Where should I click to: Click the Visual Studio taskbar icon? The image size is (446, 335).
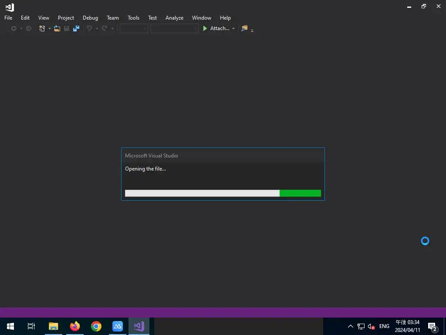pos(139,326)
